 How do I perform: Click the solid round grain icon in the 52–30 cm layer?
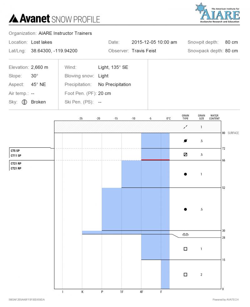[185, 209]
